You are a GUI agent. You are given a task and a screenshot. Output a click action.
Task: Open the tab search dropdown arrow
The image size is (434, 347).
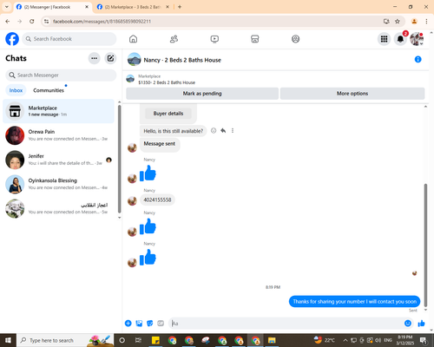6,7
